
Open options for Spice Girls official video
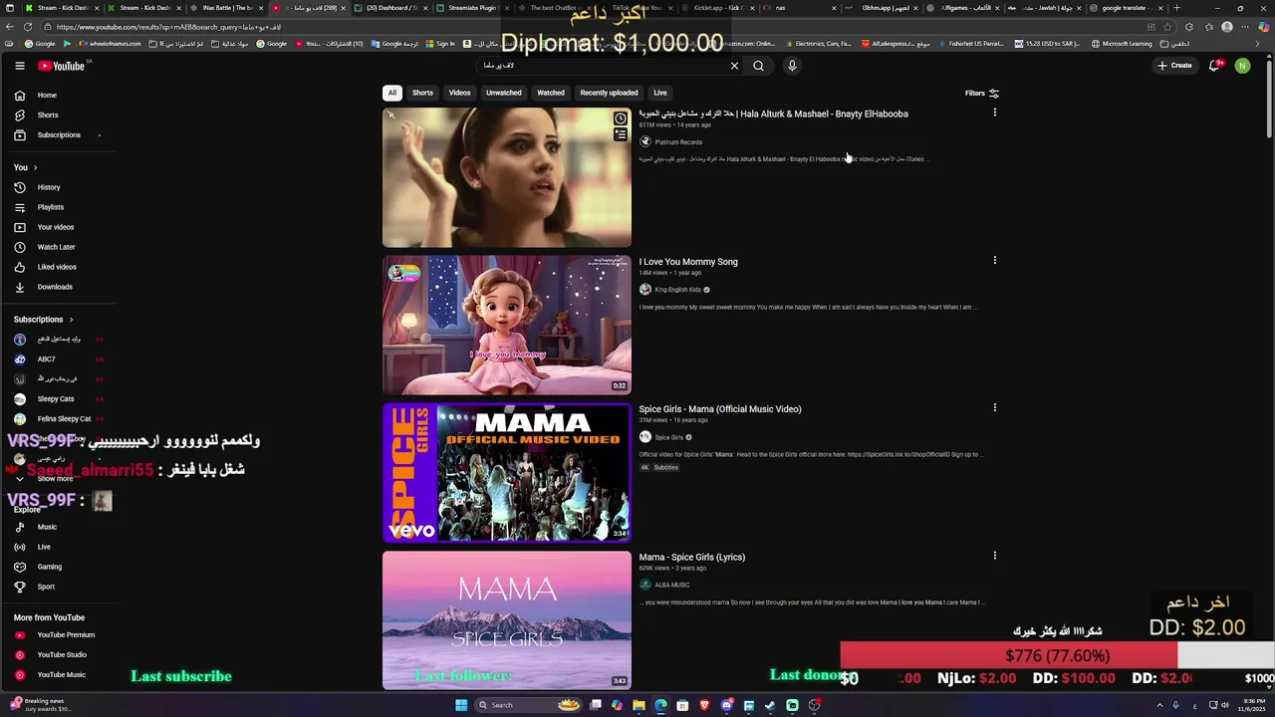pyautogui.click(x=994, y=407)
